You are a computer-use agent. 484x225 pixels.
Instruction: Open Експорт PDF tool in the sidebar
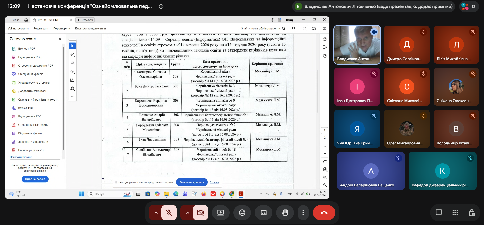[x=26, y=49]
